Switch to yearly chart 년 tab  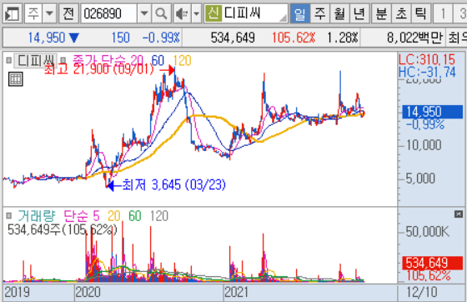(359, 13)
